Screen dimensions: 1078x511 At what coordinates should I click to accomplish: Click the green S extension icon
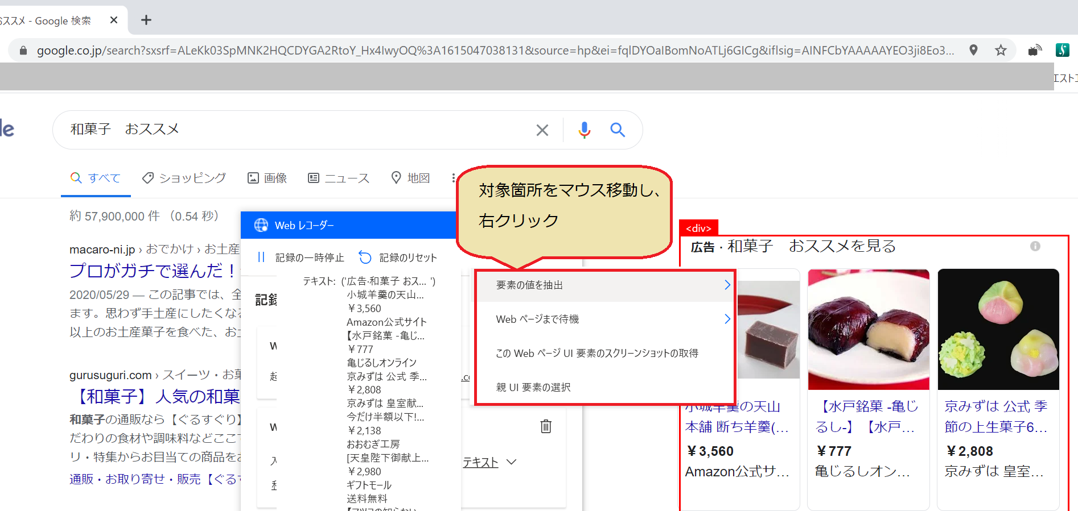point(1062,50)
